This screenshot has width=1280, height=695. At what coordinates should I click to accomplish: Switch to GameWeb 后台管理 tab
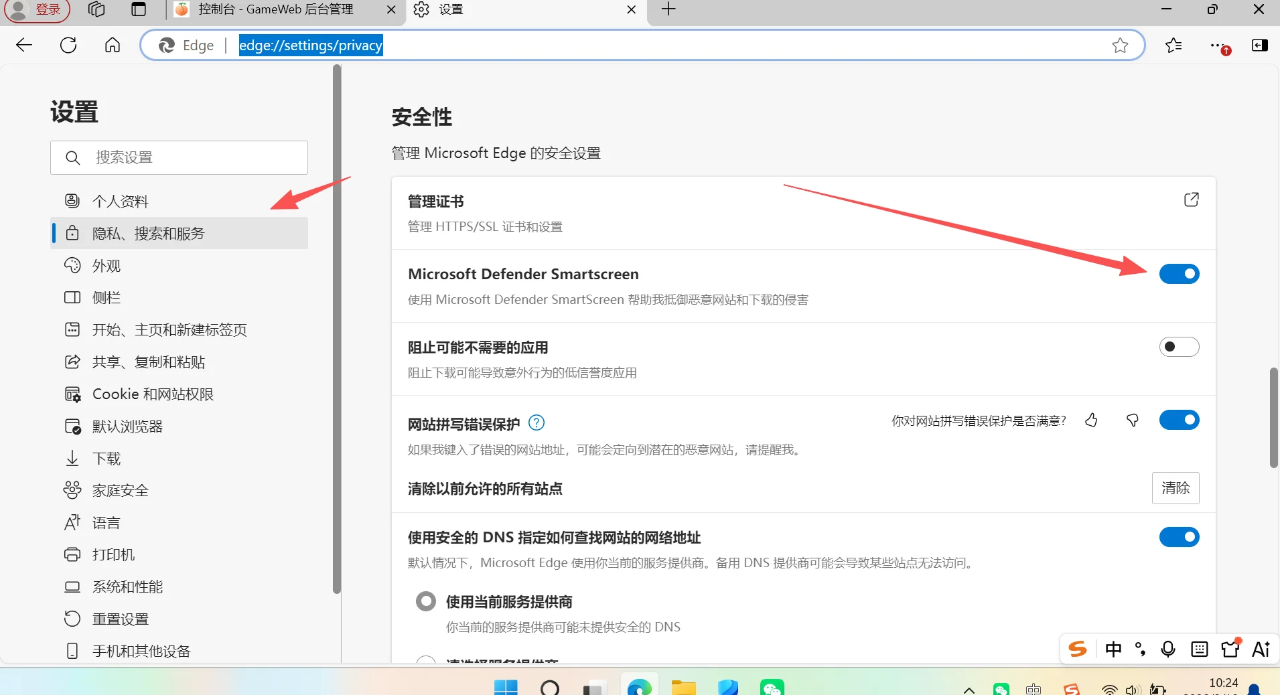click(275, 9)
